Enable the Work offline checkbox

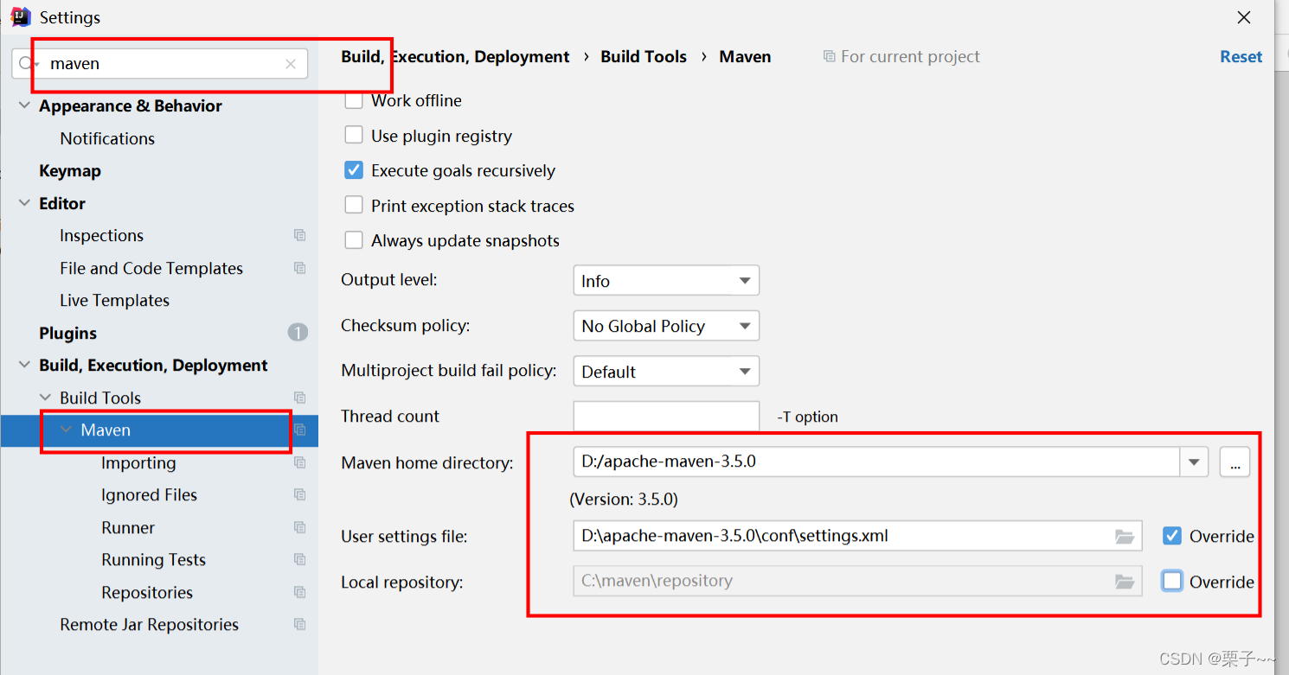pyautogui.click(x=354, y=100)
